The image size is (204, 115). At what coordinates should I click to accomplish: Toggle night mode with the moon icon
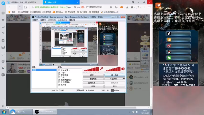click(x=116, y=7)
